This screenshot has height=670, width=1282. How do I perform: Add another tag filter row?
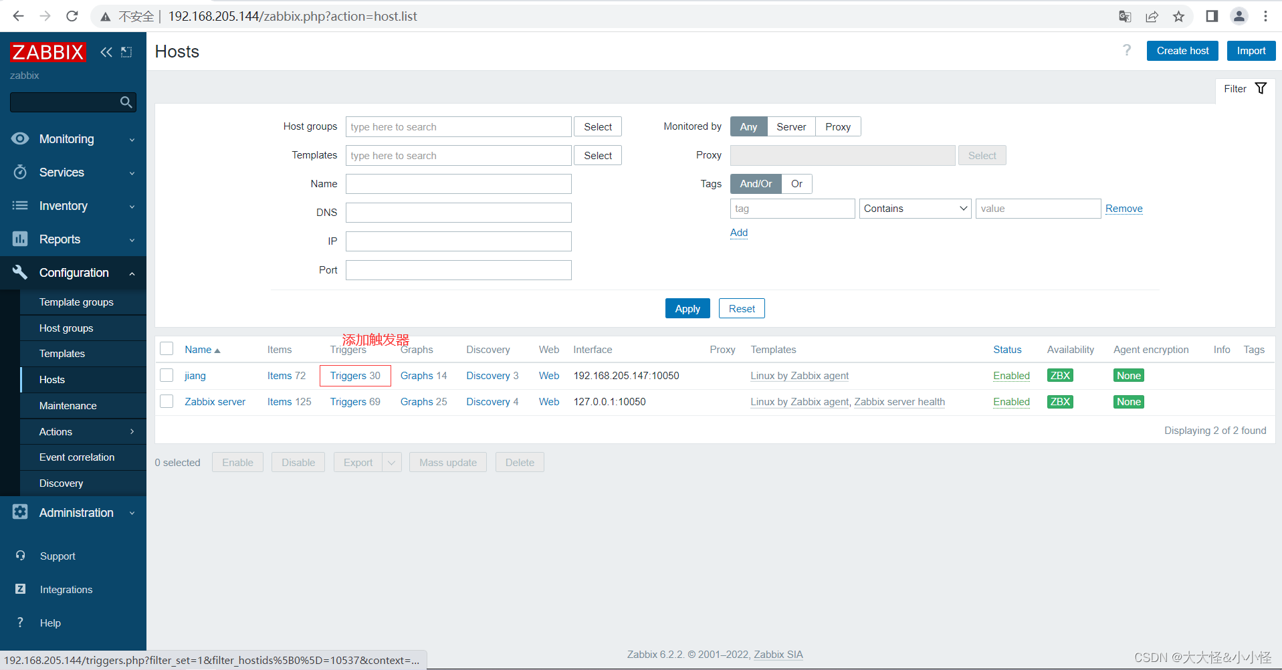(738, 233)
